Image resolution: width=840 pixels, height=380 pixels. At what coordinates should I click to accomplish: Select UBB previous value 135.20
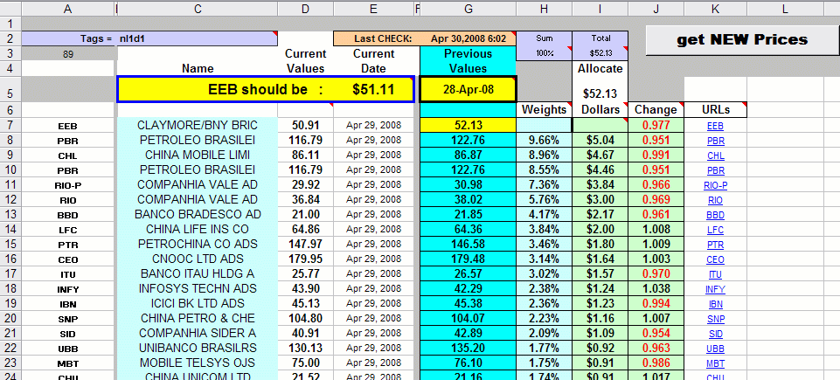(469, 349)
